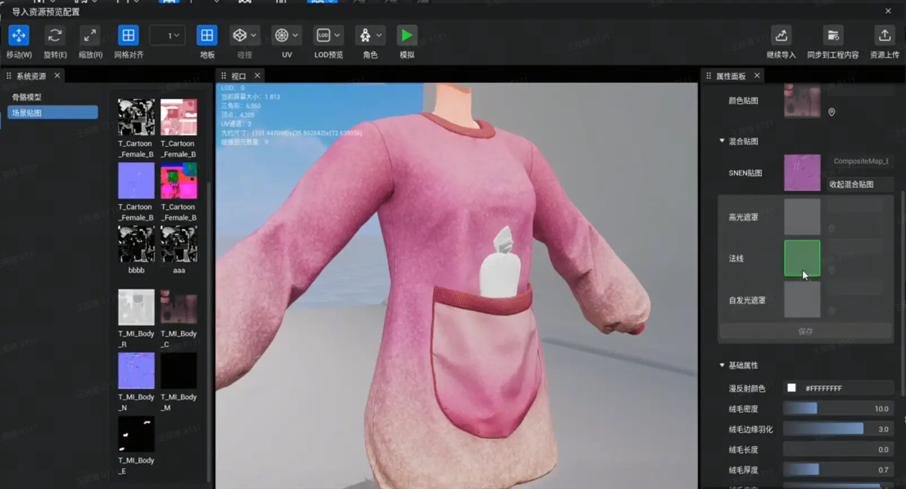Switch to the properties panel tab

[x=731, y=76]
